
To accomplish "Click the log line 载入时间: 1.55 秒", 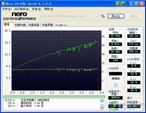I will coord(32,106).
